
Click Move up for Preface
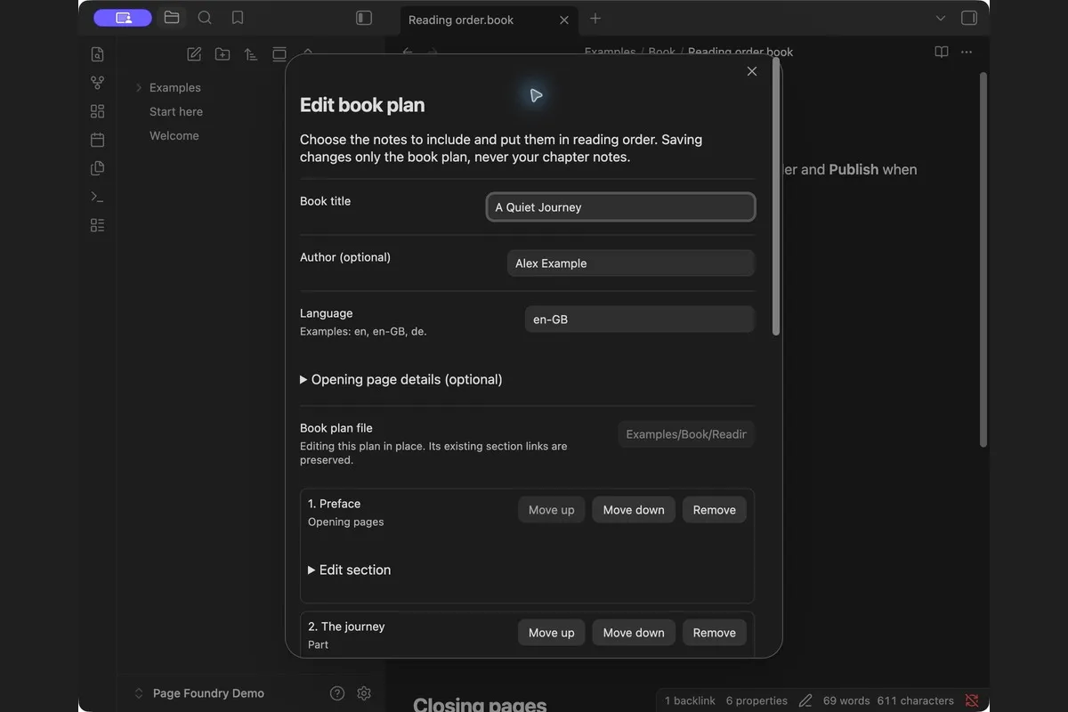click(x=552, y=510)
